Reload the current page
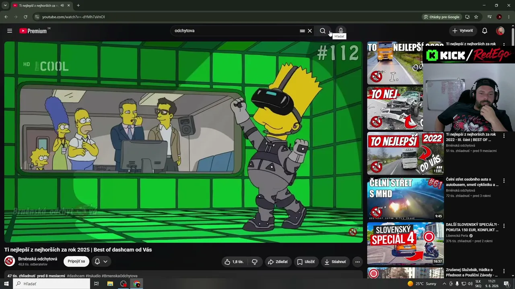The width and height of the screenshot is (515, 289). coord(25,17)
